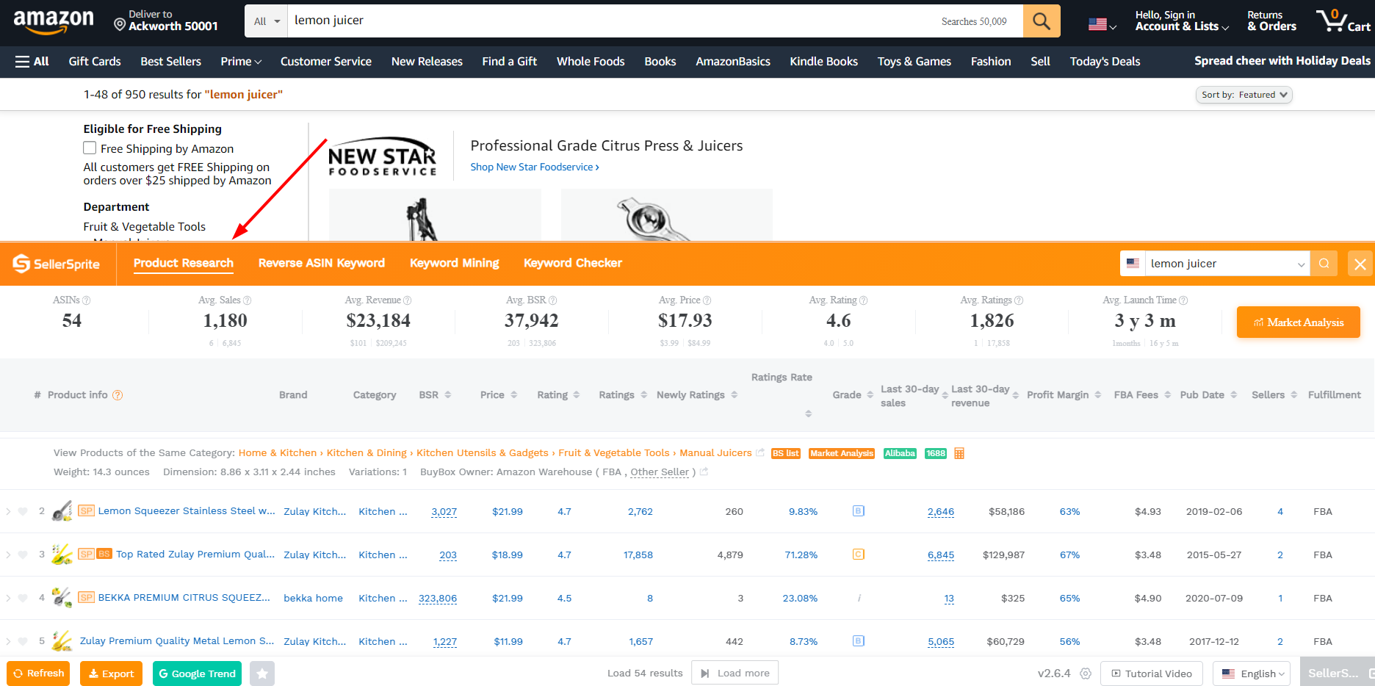Click the Product info help icon
The width and height of the screenshot is (1375, 686).
coord(118,395)
